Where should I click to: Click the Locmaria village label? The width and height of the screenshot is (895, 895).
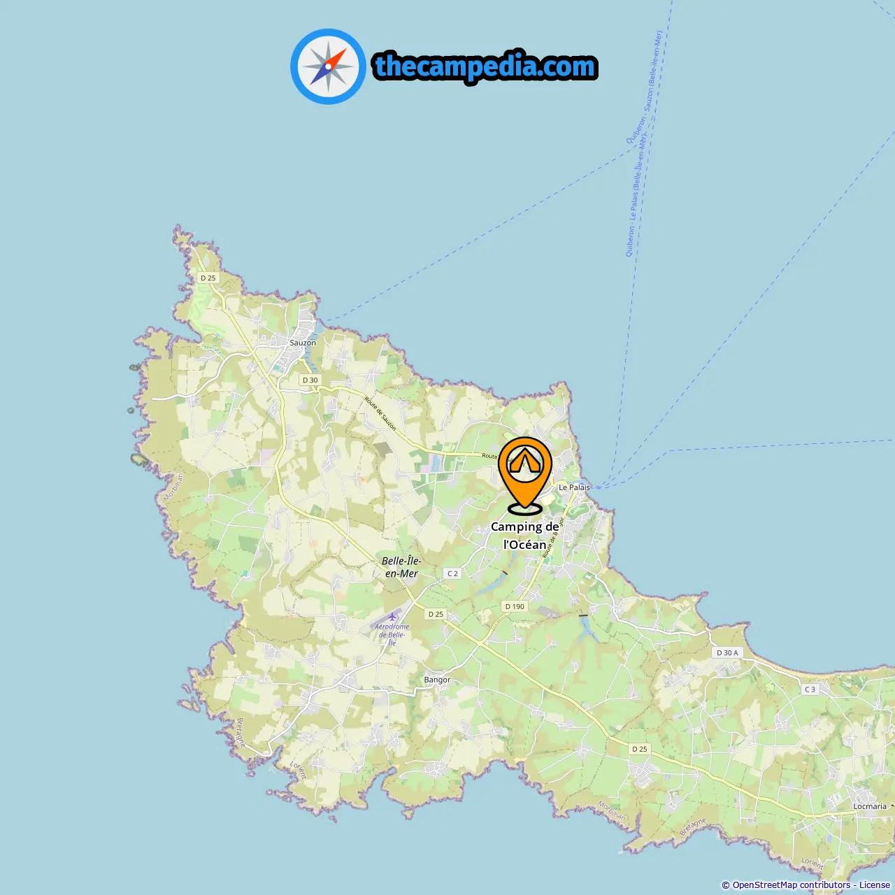click(870, 806)
